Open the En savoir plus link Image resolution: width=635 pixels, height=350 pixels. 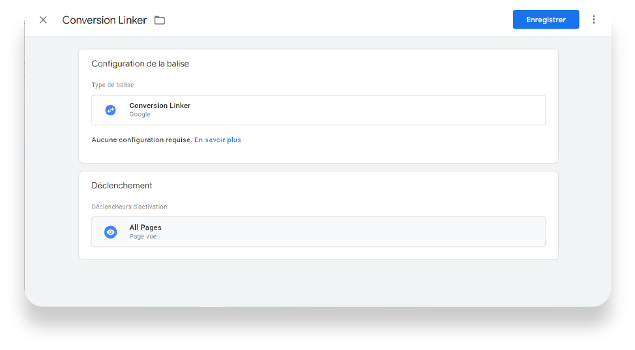pyautogui.click(x=218, y=139)
